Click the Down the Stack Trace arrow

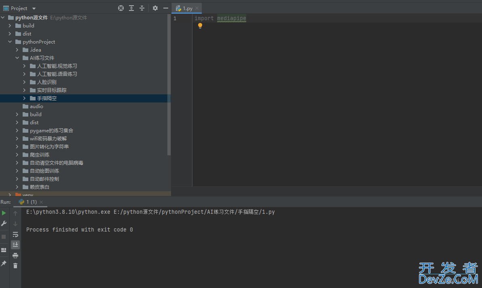pos(15,224)
